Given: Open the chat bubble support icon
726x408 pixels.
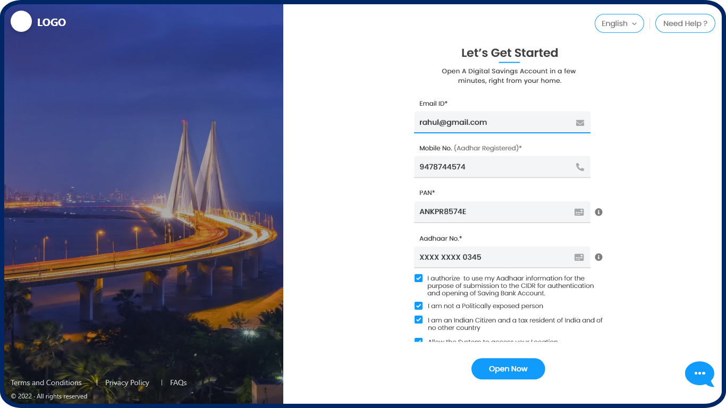Looking at the screenshot, I should [699, 374].
